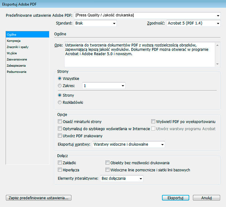Click the Opis description text area

pos(140,55)
